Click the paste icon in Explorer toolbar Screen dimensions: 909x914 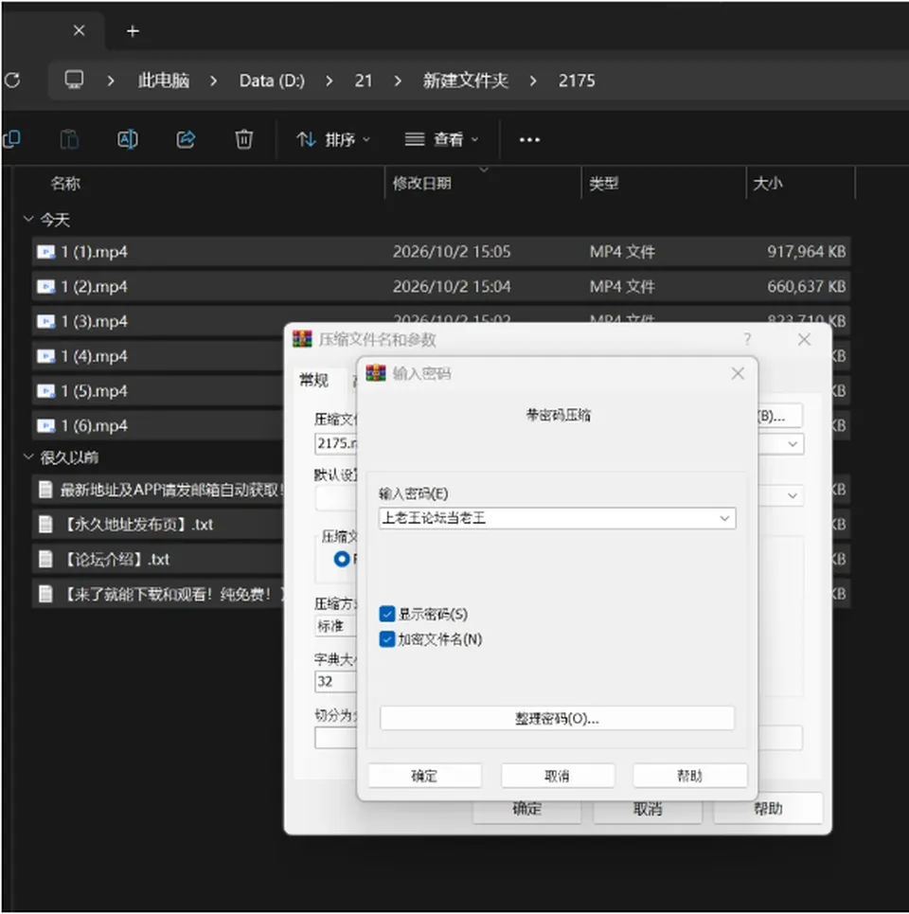[69, 139]
